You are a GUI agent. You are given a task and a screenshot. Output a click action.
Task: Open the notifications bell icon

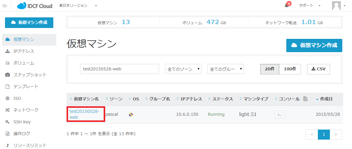point(287,5)
